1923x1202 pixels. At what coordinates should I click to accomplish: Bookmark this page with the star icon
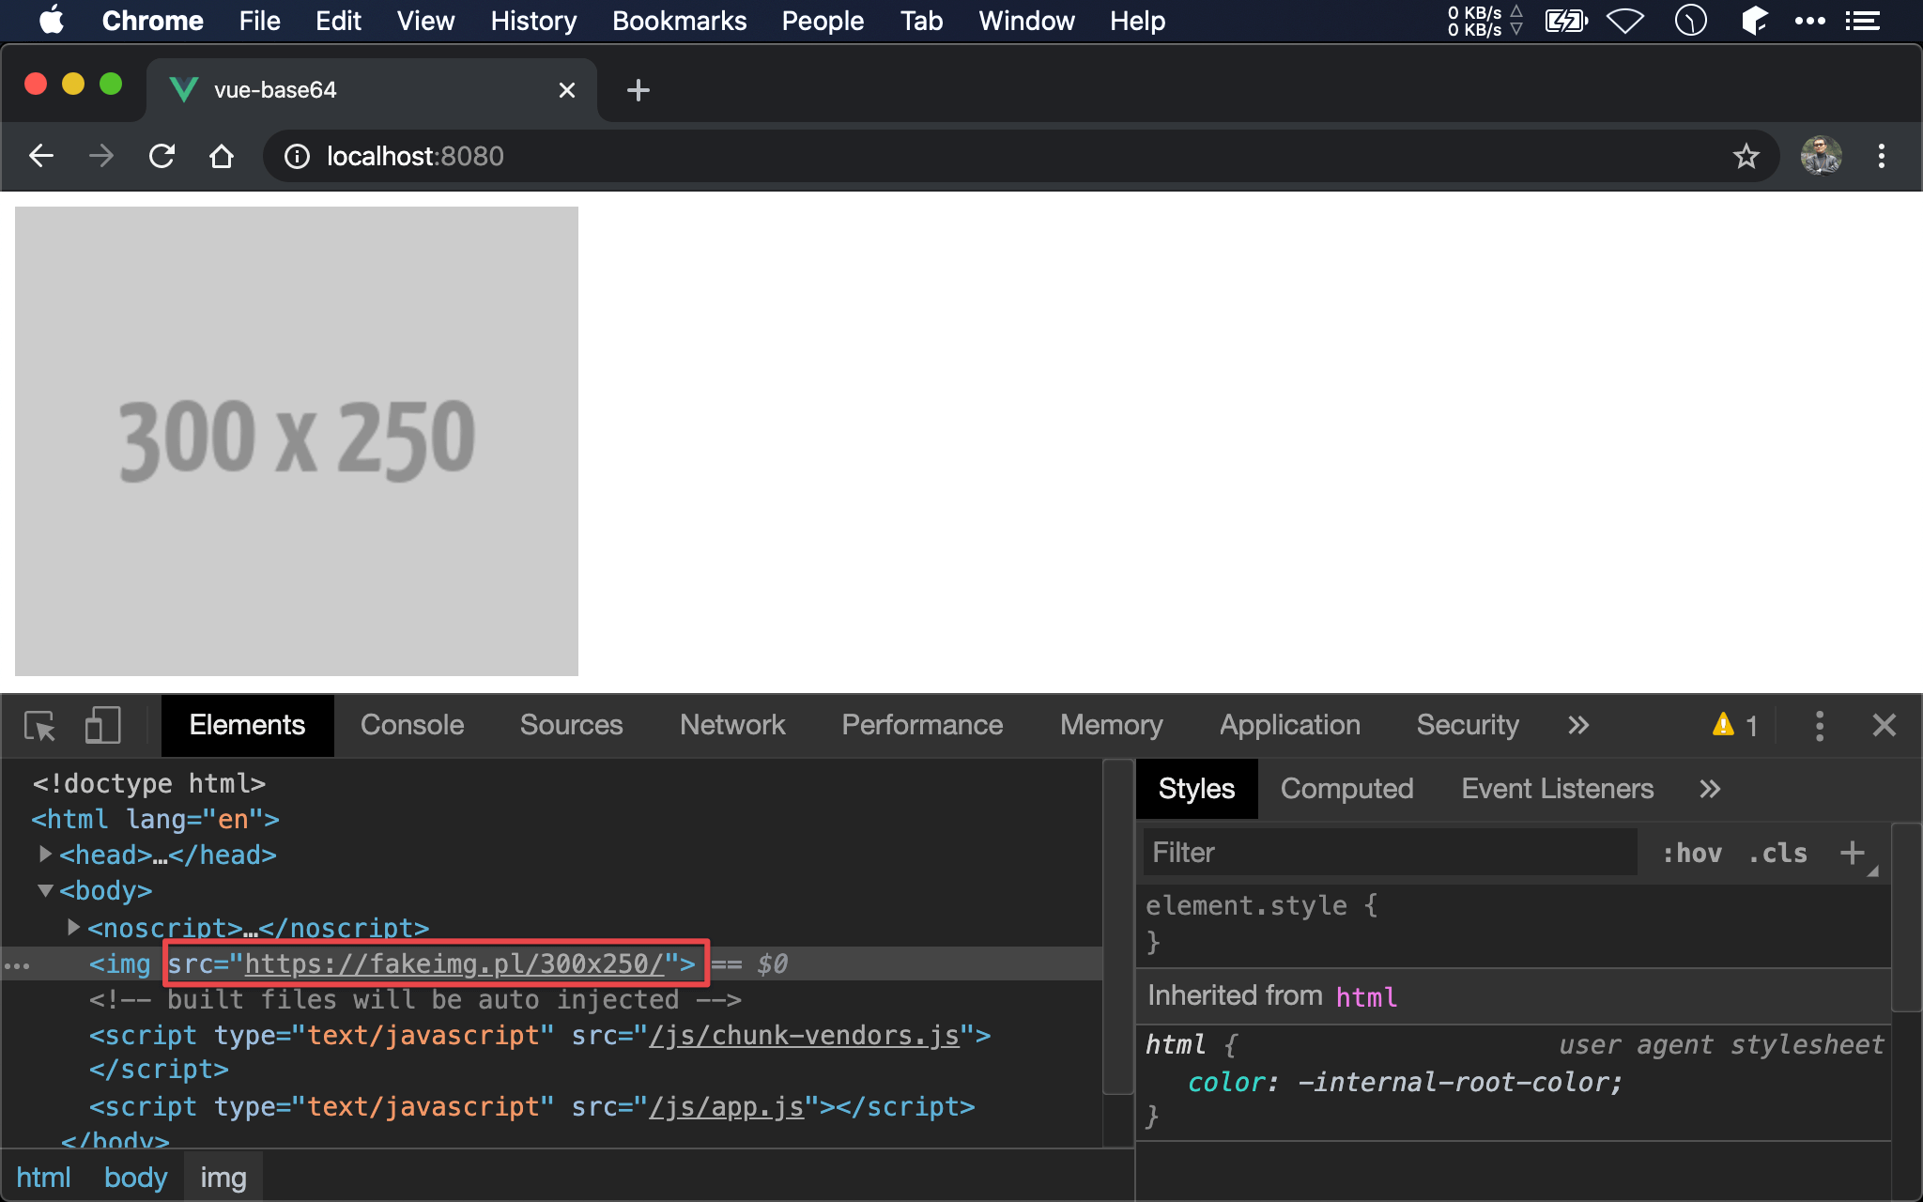click(x=1746, y=156)
